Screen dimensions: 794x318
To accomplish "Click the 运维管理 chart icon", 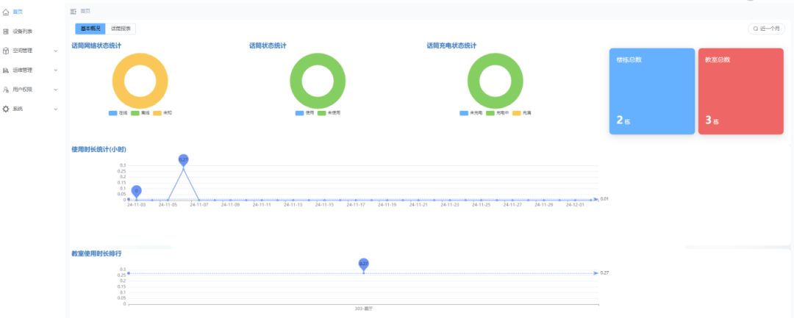I will (6, 71).
